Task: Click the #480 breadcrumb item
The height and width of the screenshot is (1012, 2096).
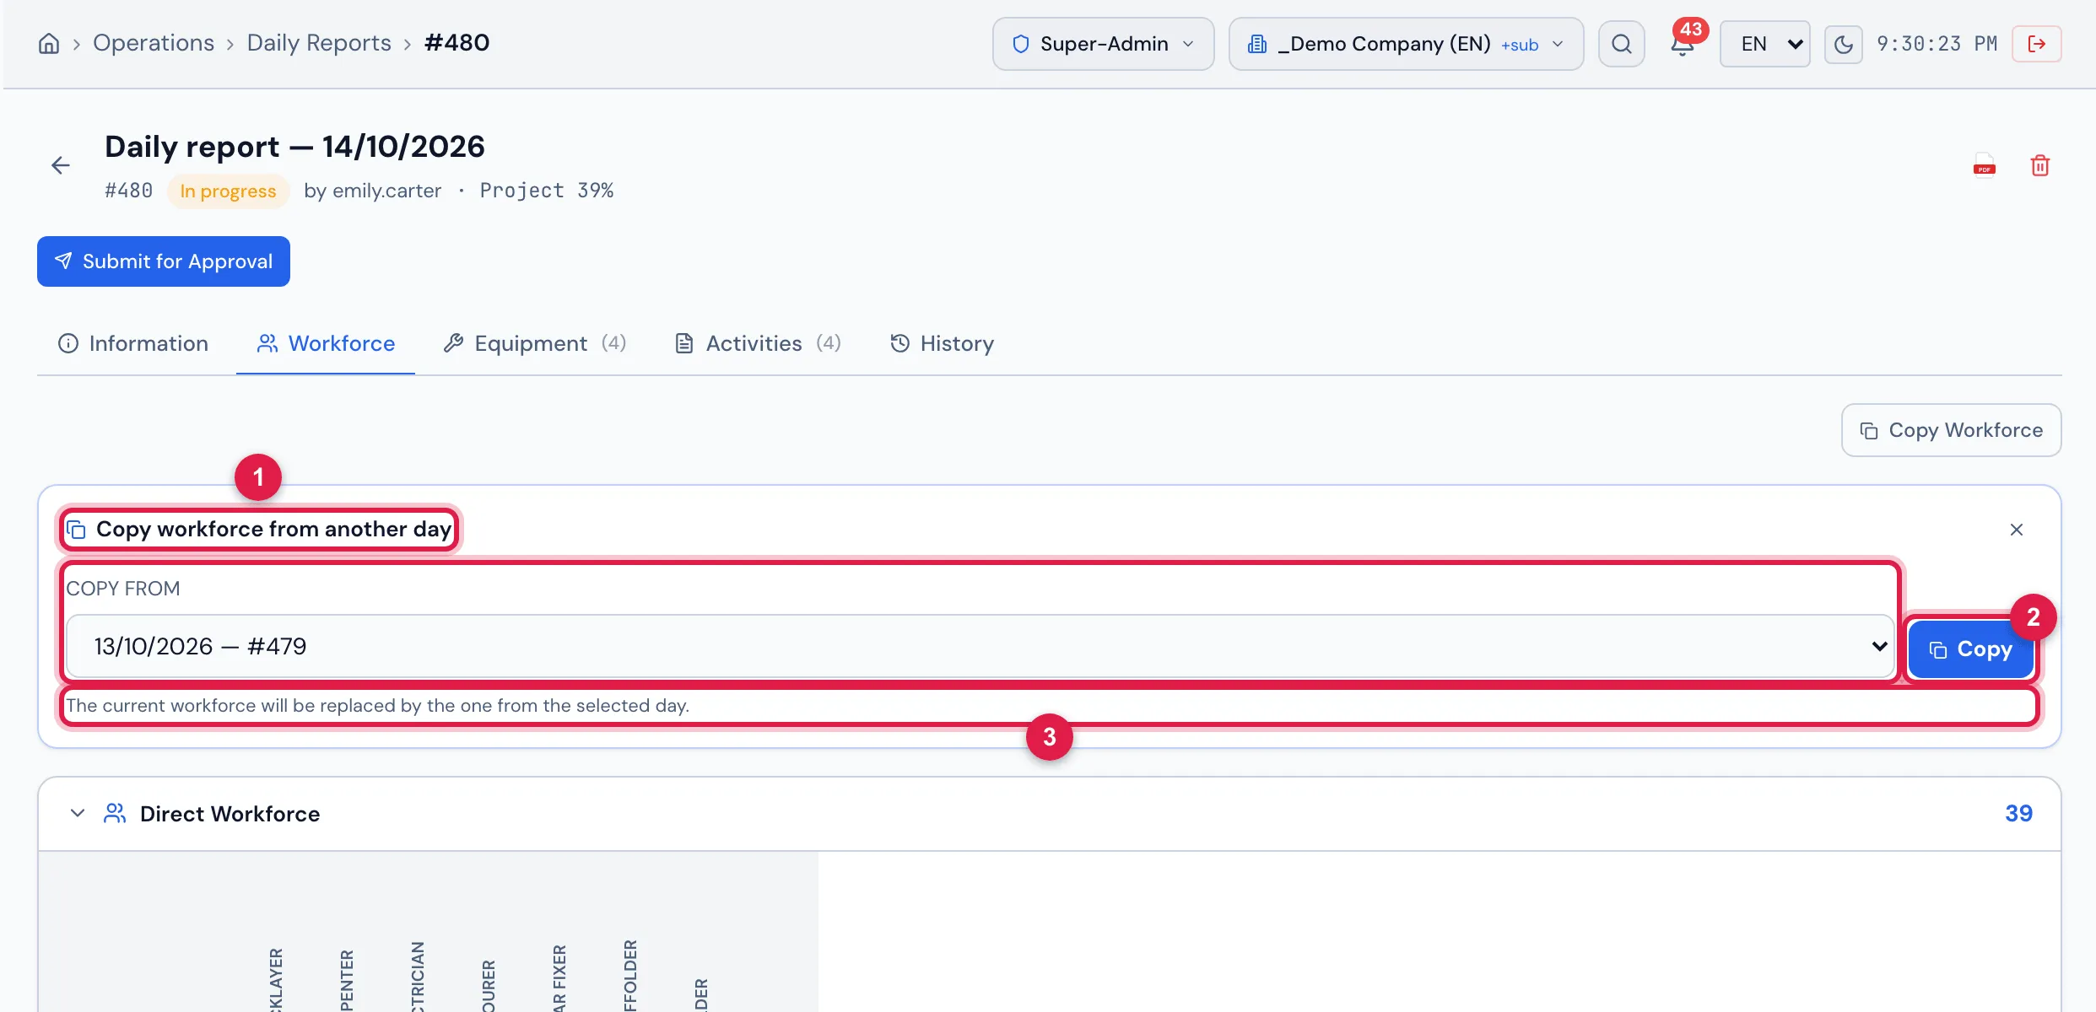Action: point(456,43)
